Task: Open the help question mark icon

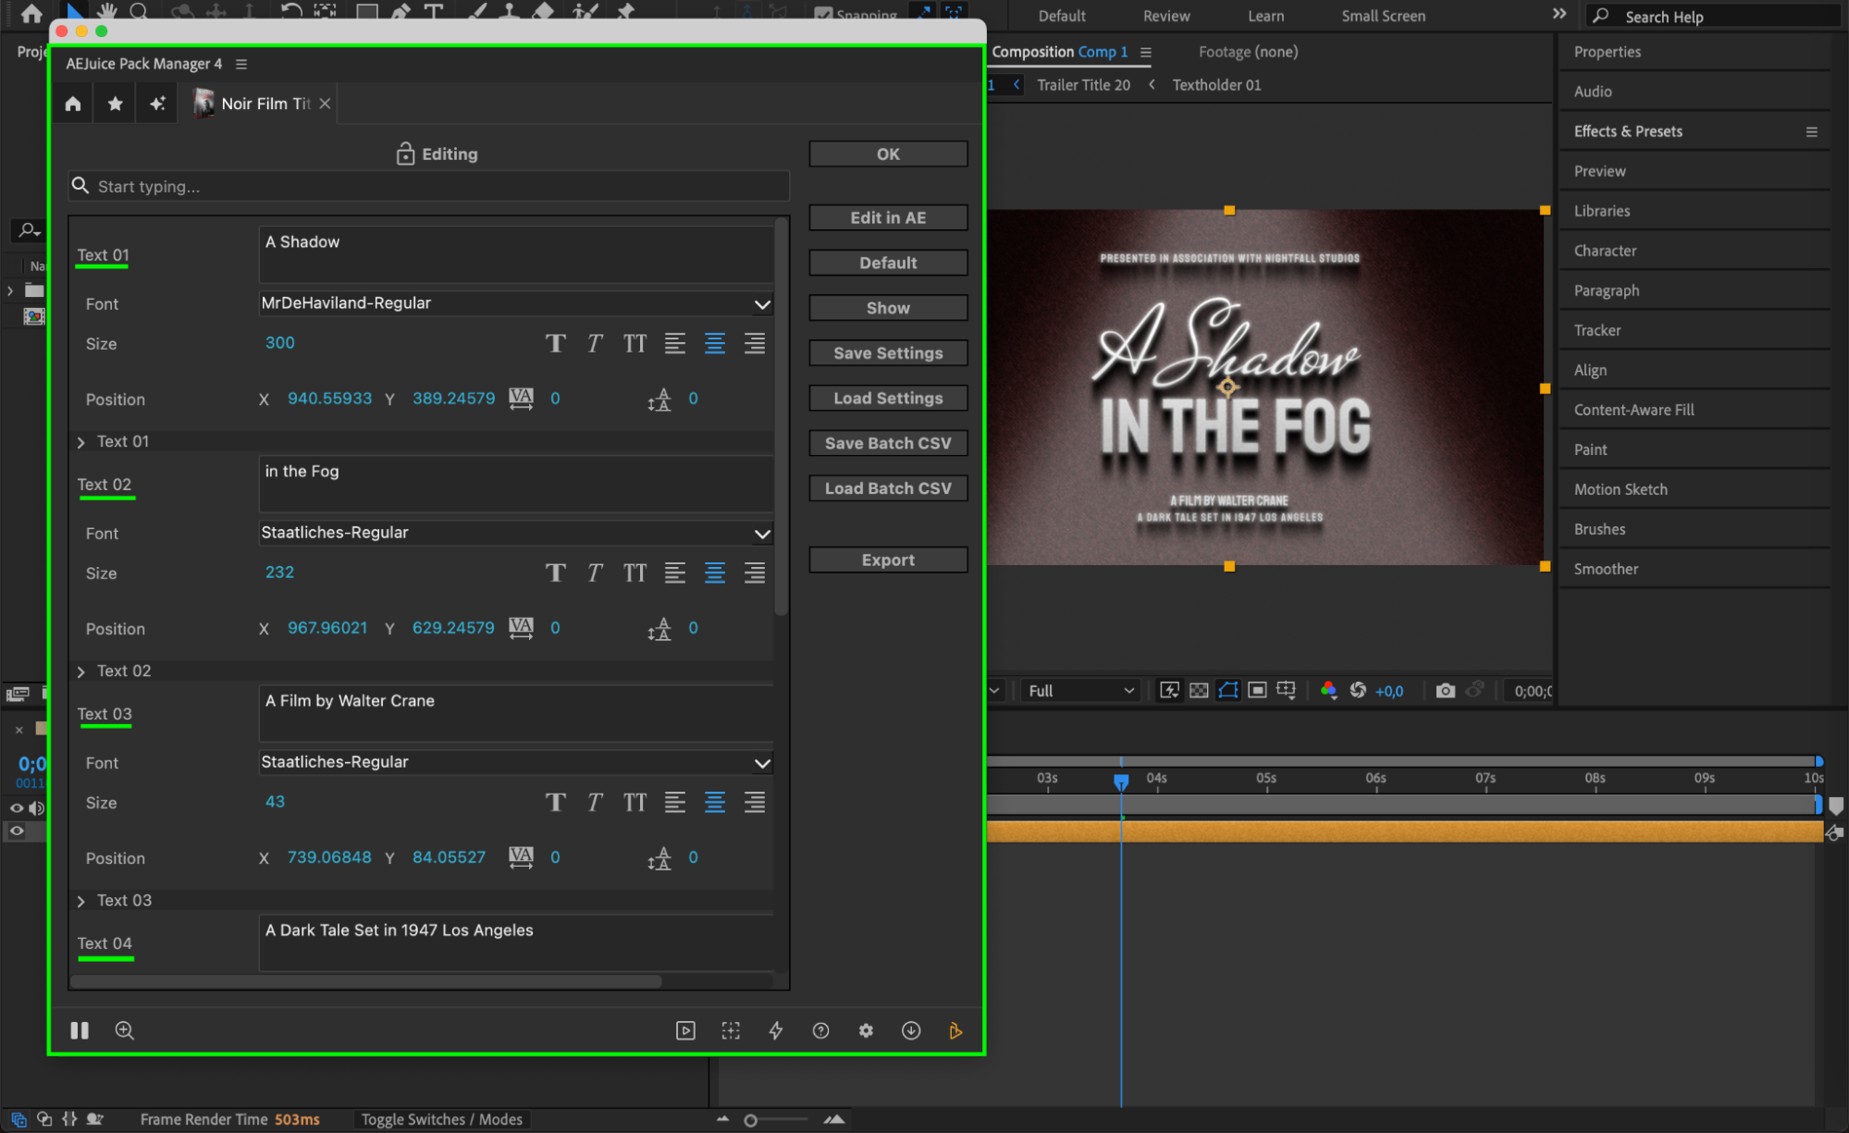Action: coord(820,1030)
